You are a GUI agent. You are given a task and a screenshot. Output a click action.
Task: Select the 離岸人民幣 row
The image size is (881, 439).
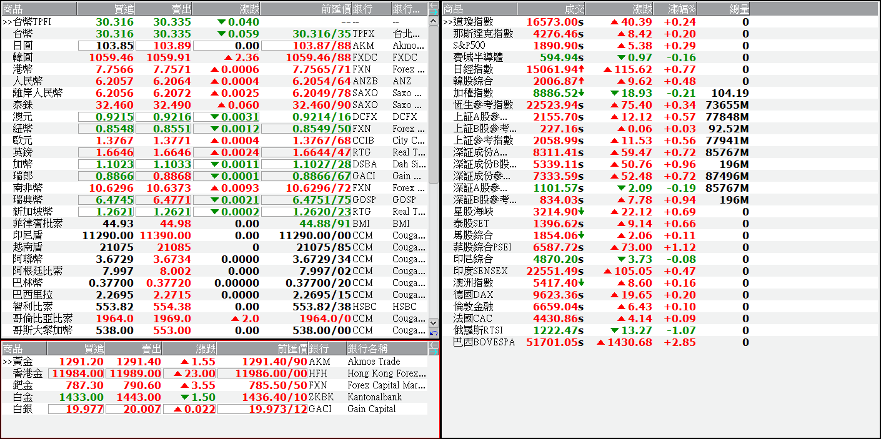(x=215, y=93)
